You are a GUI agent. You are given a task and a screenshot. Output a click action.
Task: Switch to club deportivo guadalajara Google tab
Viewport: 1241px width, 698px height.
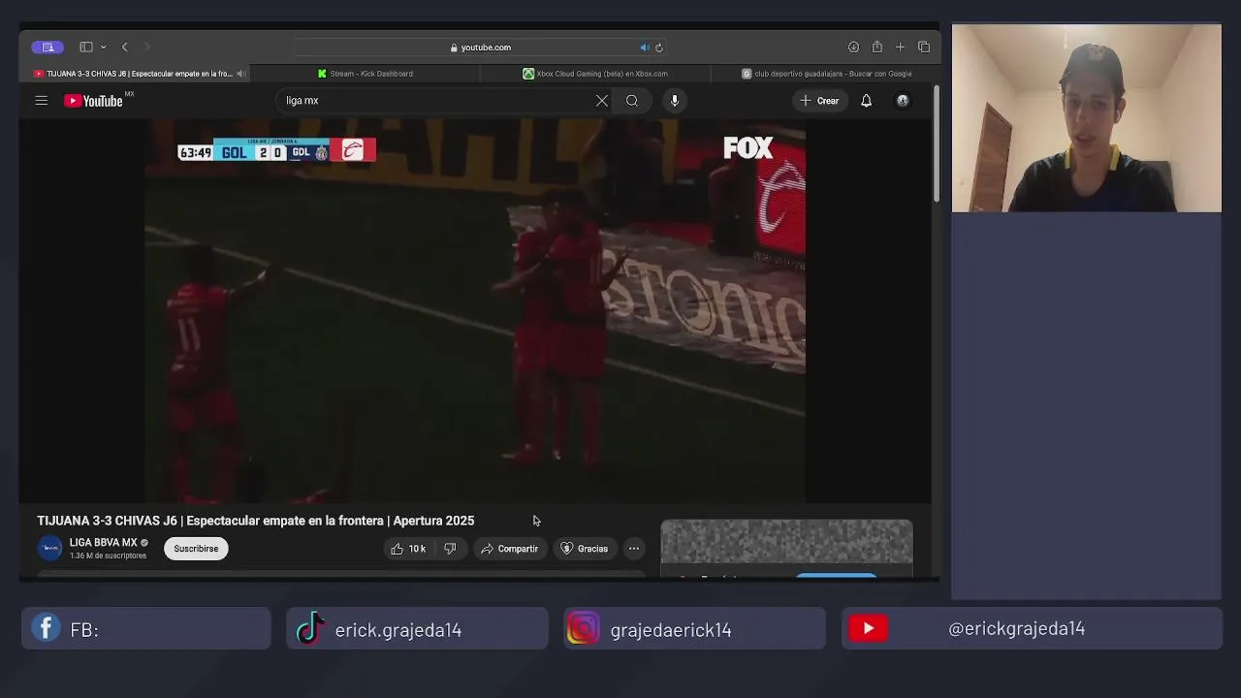(826, 74)
